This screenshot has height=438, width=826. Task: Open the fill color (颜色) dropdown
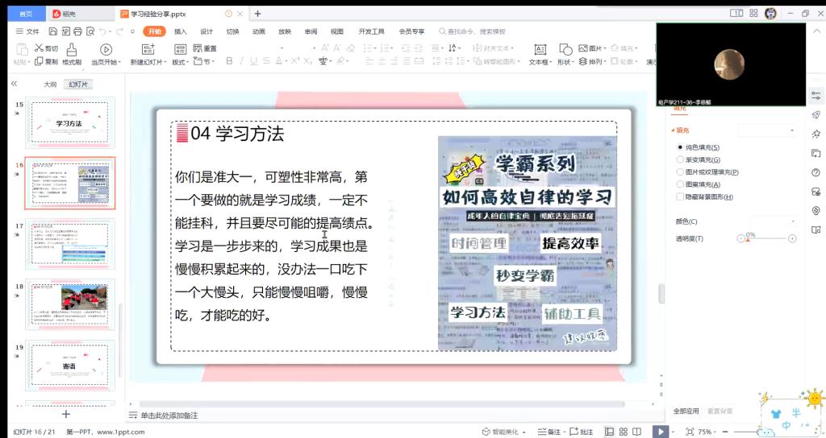(x=772, y=221)
